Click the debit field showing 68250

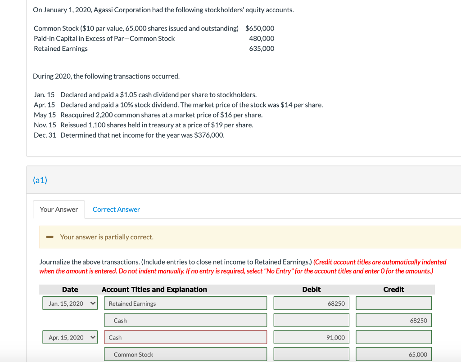(x=312, y=303)
